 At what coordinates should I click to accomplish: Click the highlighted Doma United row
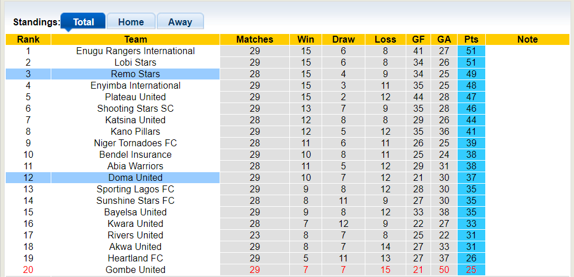pyautogui.click(x=135, y=177)
